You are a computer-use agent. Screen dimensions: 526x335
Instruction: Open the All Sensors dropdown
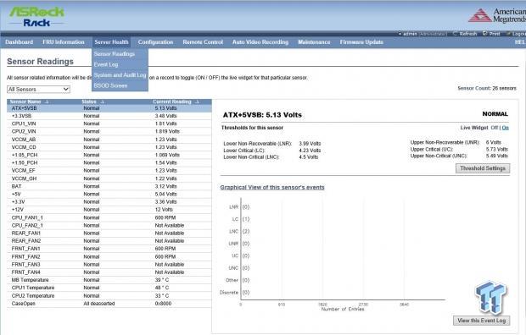38,90
